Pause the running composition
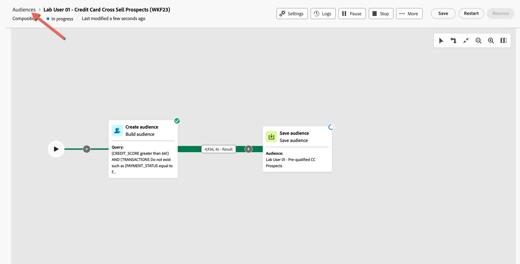520x264 pixels. click(x=352, y=13)
